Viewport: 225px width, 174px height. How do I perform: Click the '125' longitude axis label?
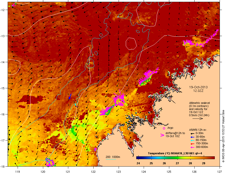169,171
